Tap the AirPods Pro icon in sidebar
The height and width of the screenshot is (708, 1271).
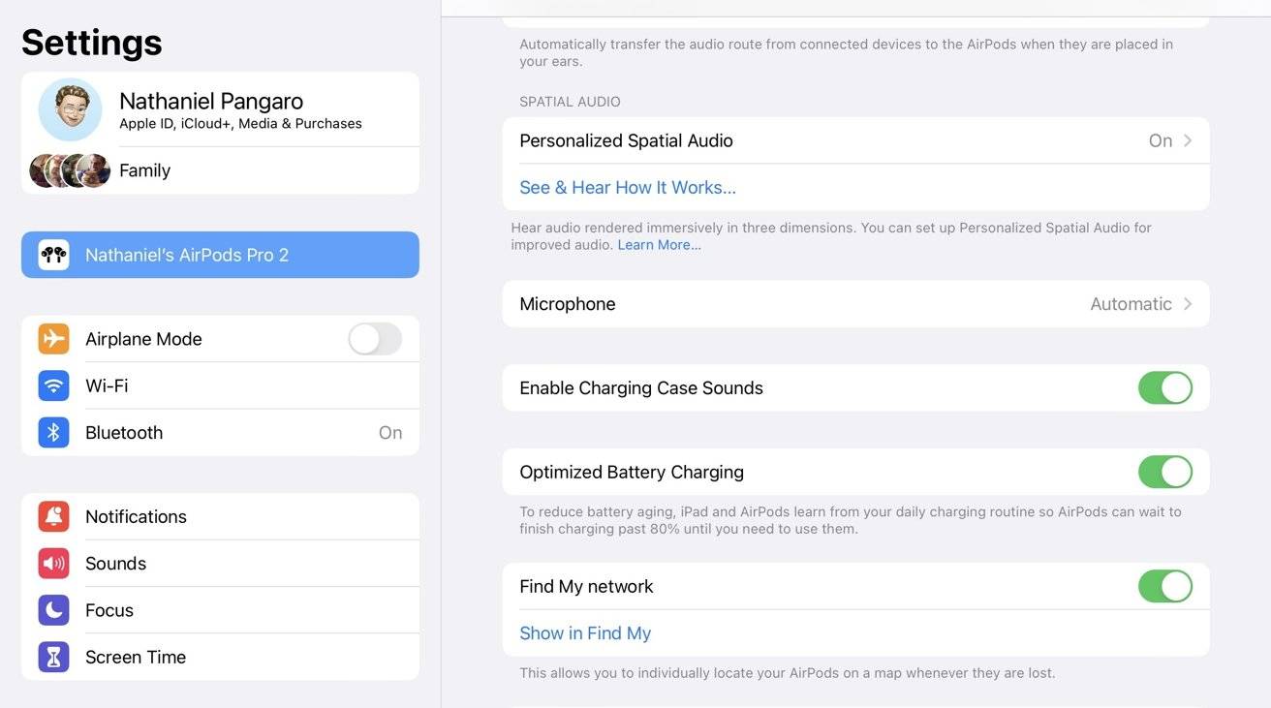53,255
